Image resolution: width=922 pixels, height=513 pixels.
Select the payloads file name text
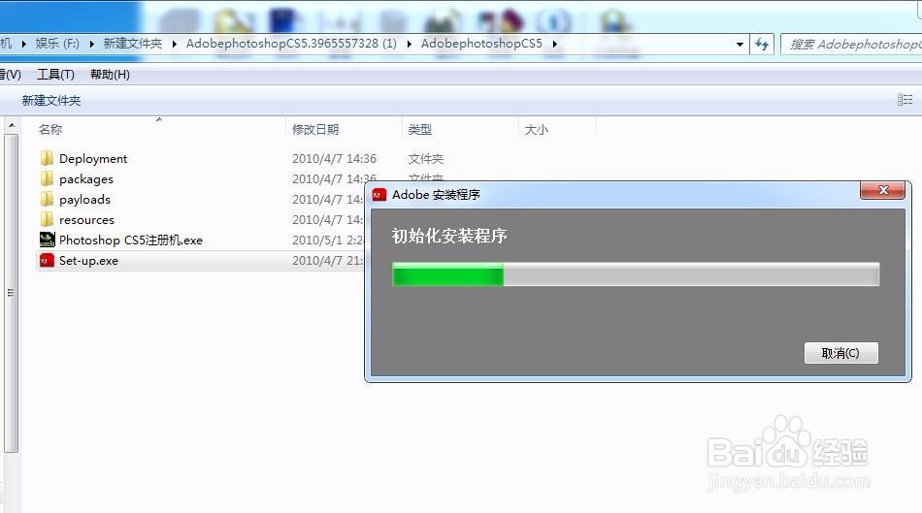point(84,199)
